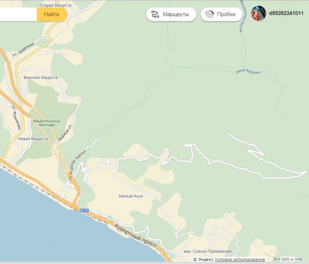Open account menu d89282341011

pyautogui.click(x=286, y=13)
